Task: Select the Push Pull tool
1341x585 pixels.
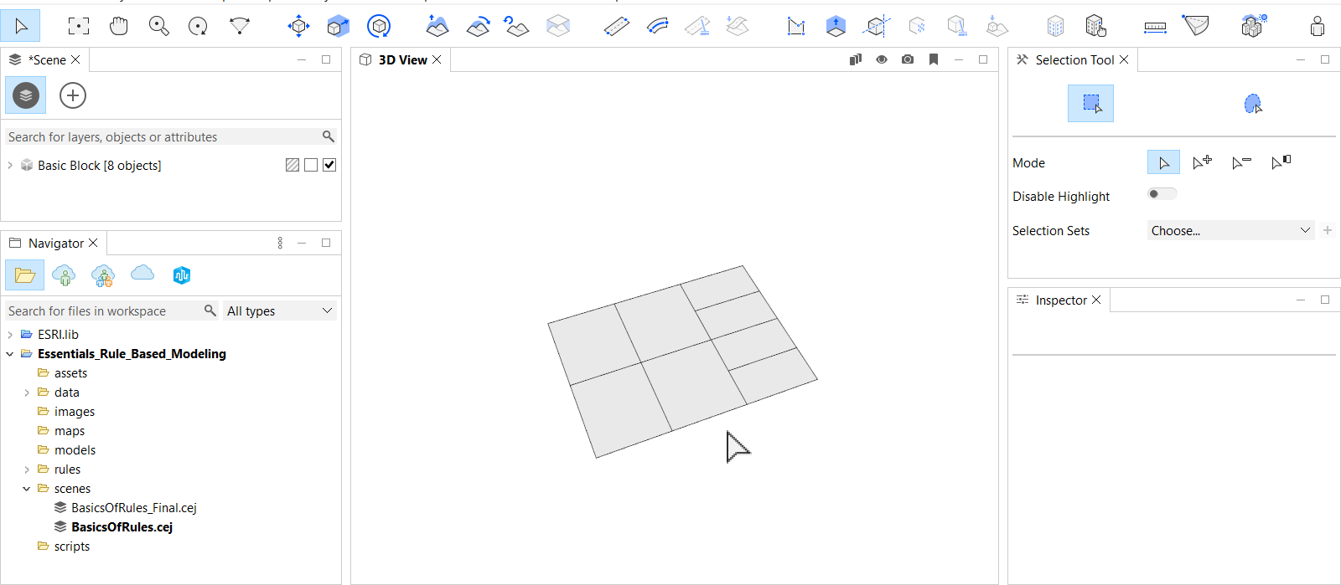Action: click(x=836, y=26)
